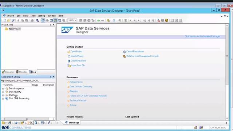
Task: Switch to the Log tab
Action: click(32, 72)
